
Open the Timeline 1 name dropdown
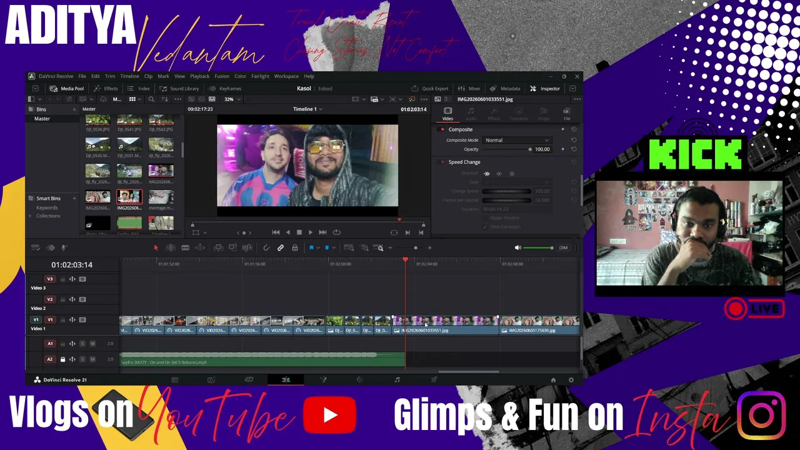[307, 109]
